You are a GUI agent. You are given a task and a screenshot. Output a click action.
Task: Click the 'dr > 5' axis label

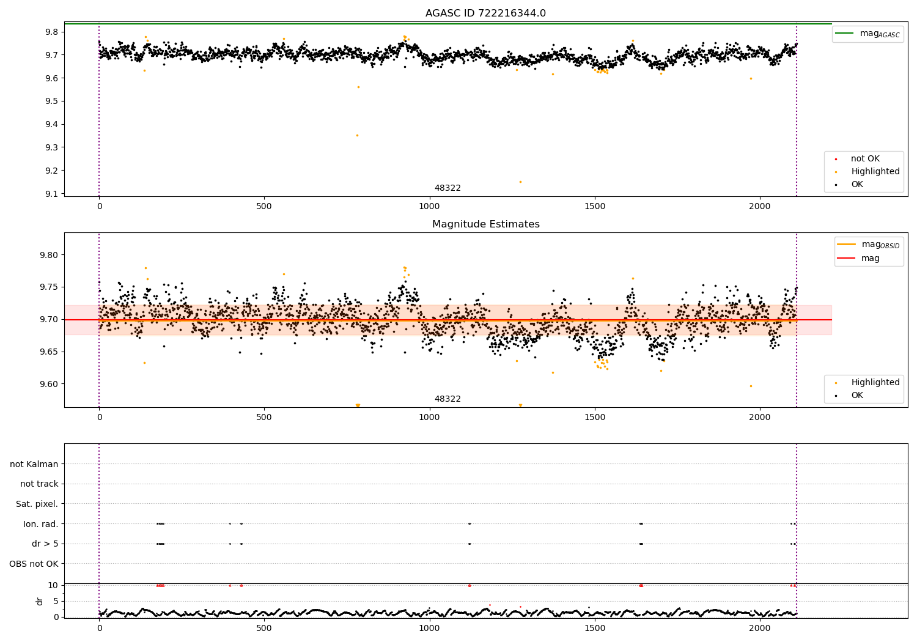pyautogui.click(x=45, y=544)
